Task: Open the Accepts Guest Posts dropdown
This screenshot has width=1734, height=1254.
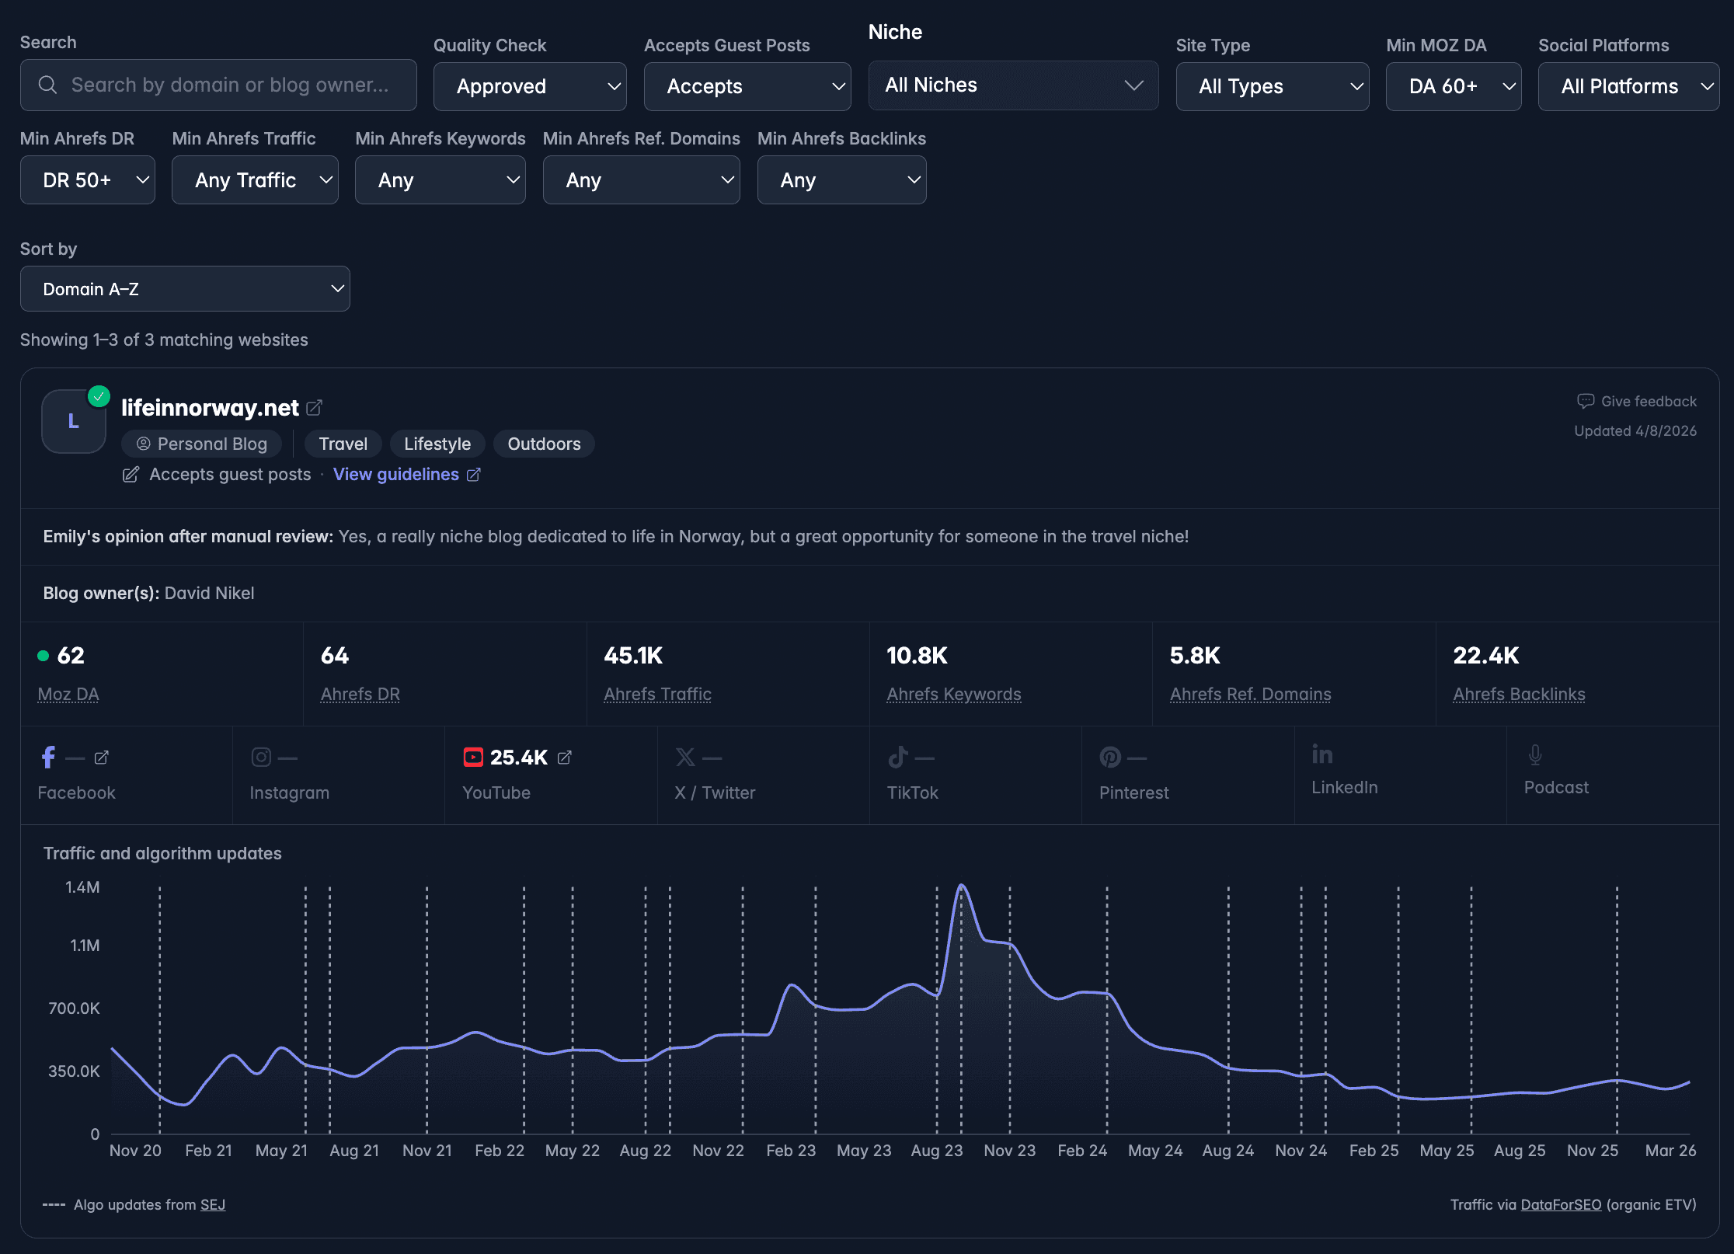Action: point(747,86)
